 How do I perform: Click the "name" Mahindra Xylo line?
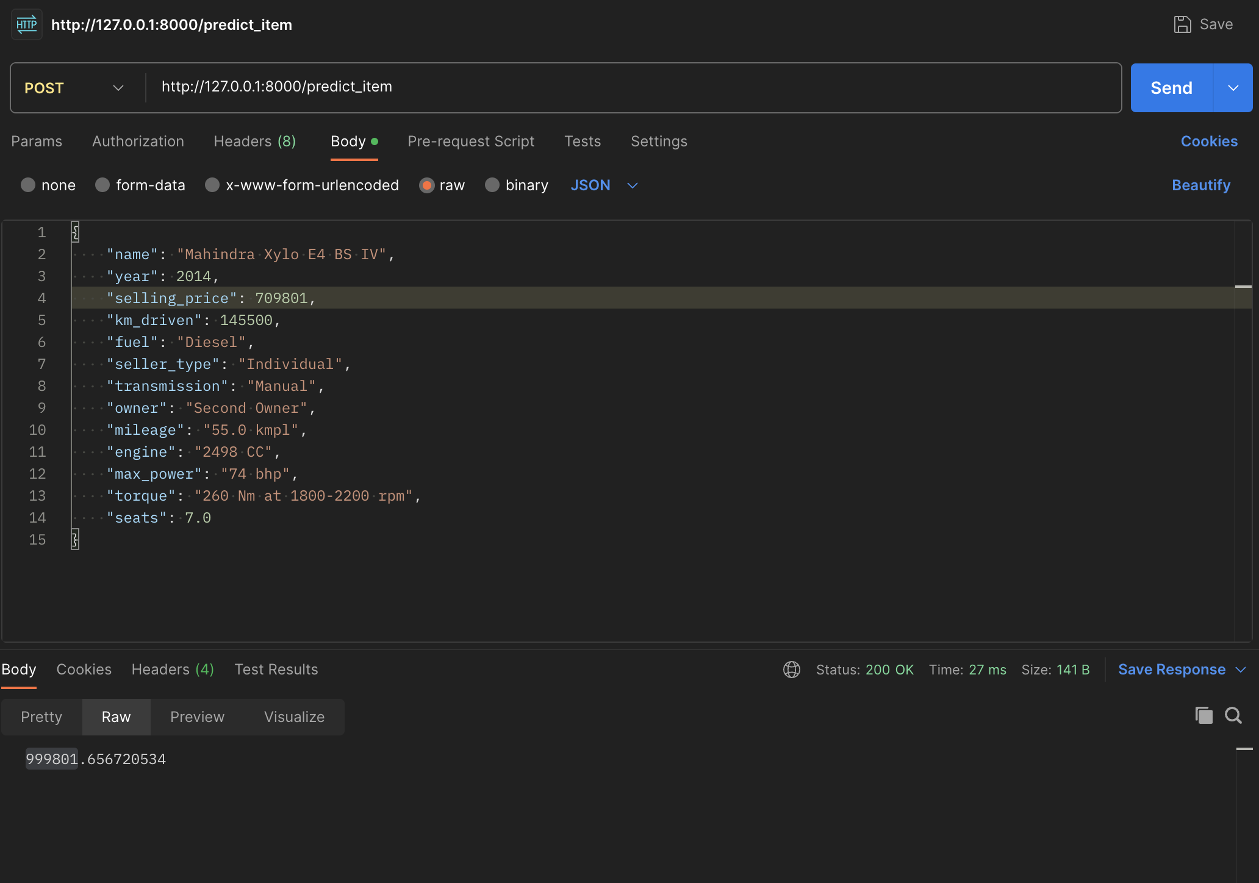click(x=653, y=254)
